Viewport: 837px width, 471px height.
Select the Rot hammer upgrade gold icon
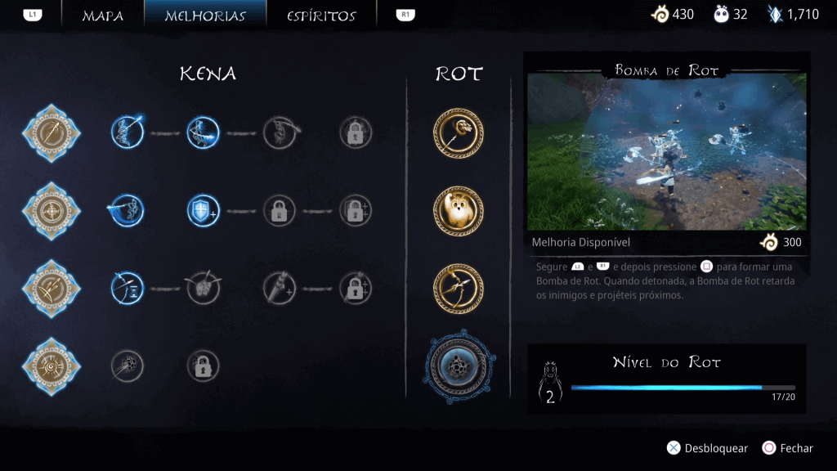[459, 133]
